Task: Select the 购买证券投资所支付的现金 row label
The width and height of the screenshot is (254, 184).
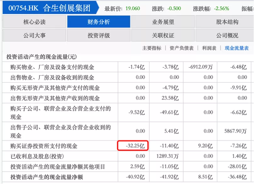Action: point(44,146)
